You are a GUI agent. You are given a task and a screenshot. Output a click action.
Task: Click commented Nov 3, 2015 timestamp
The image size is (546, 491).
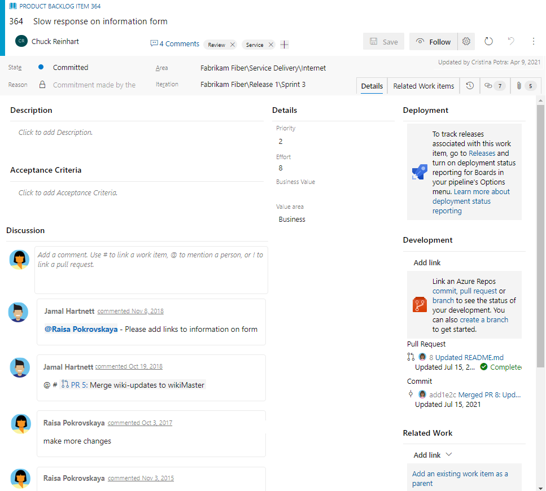click(x=141, y=478)
